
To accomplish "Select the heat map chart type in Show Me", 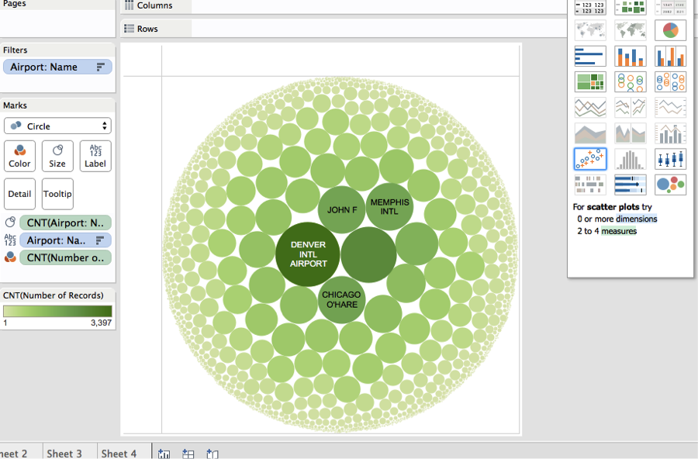I will click(631, 8).
